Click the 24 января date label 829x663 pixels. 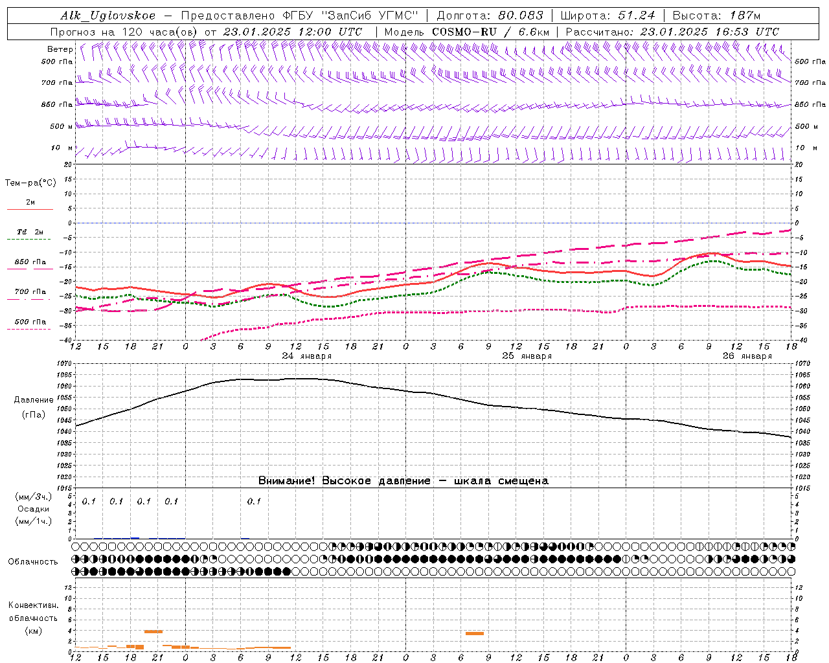coord(307,356)
